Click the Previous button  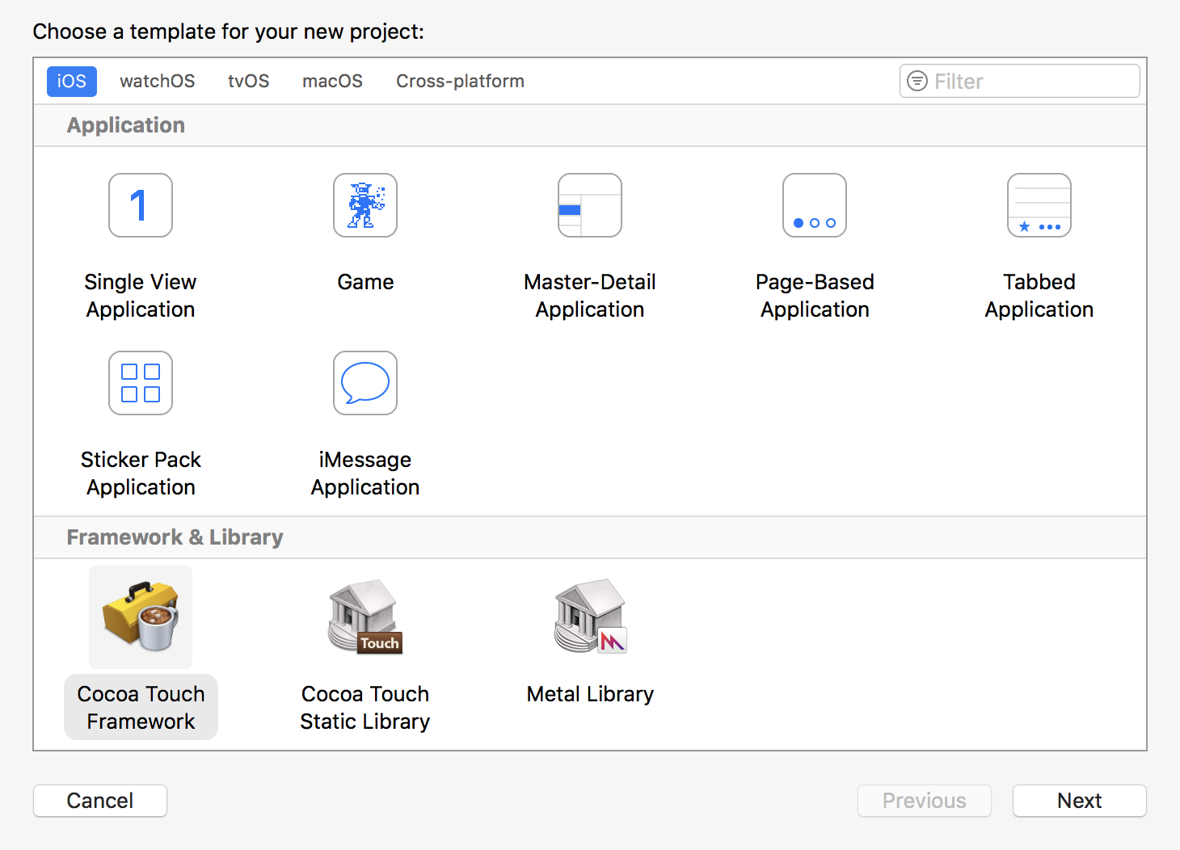[x=924, y=801]
